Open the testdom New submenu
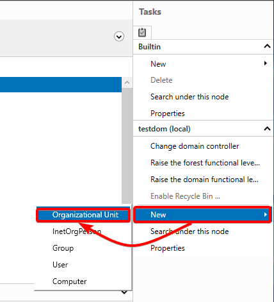 coord(202,215)
